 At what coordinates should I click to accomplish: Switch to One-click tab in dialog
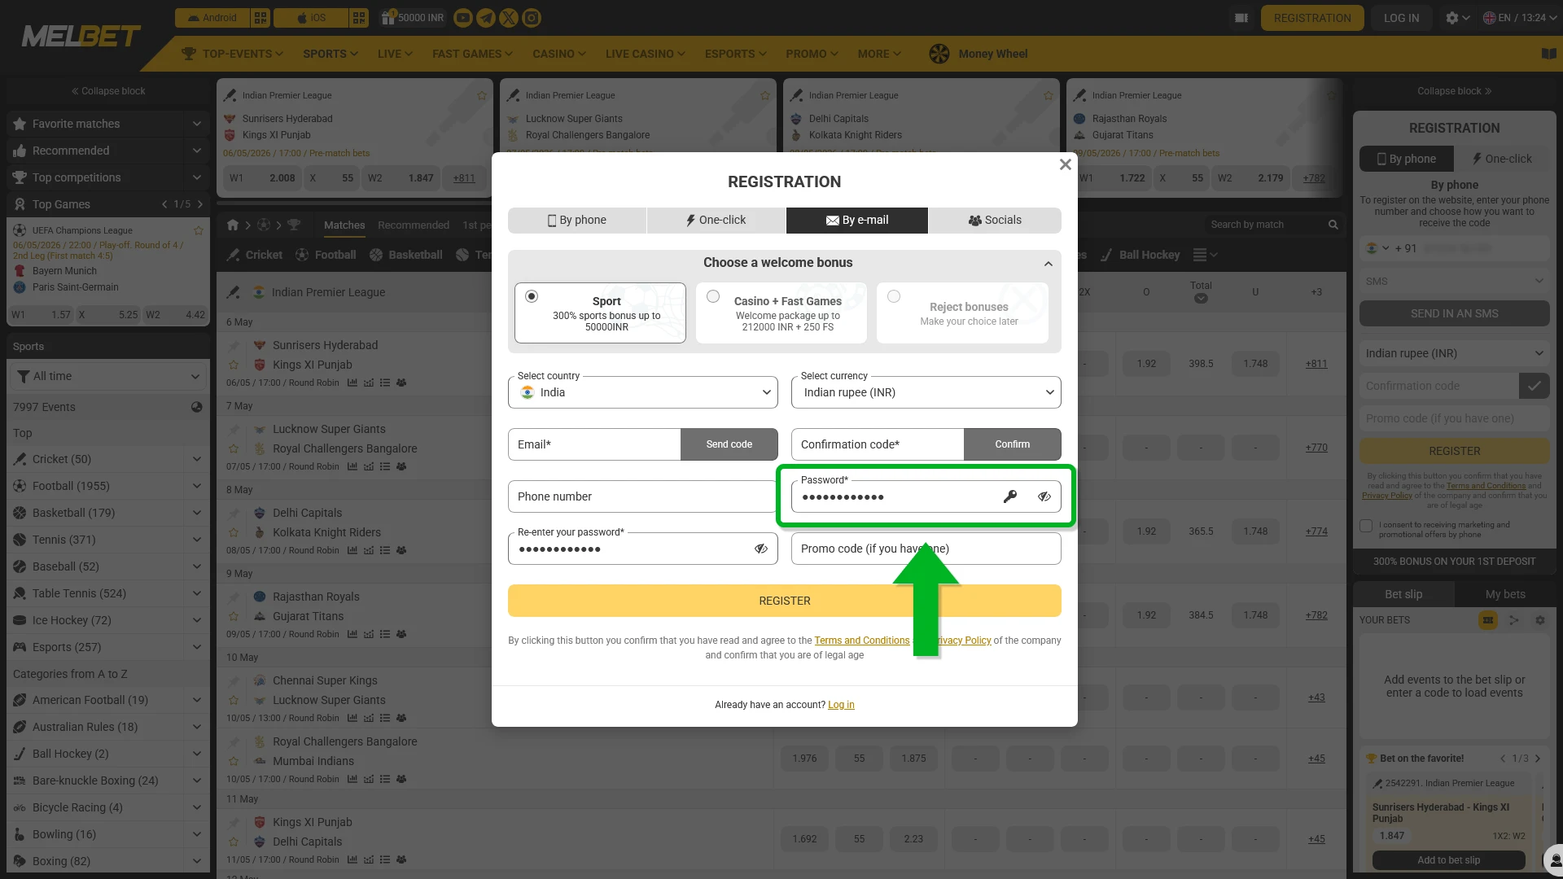pos(716,221)
